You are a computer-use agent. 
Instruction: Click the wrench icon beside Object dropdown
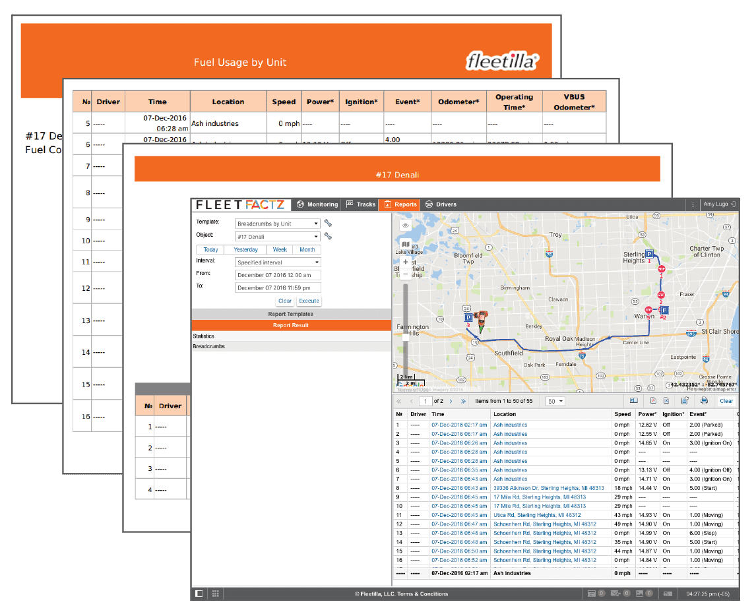pos(328,236)
